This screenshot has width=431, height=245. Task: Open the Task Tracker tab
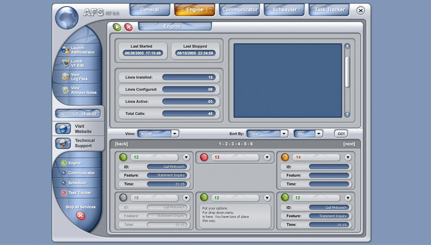coord(329,10)
